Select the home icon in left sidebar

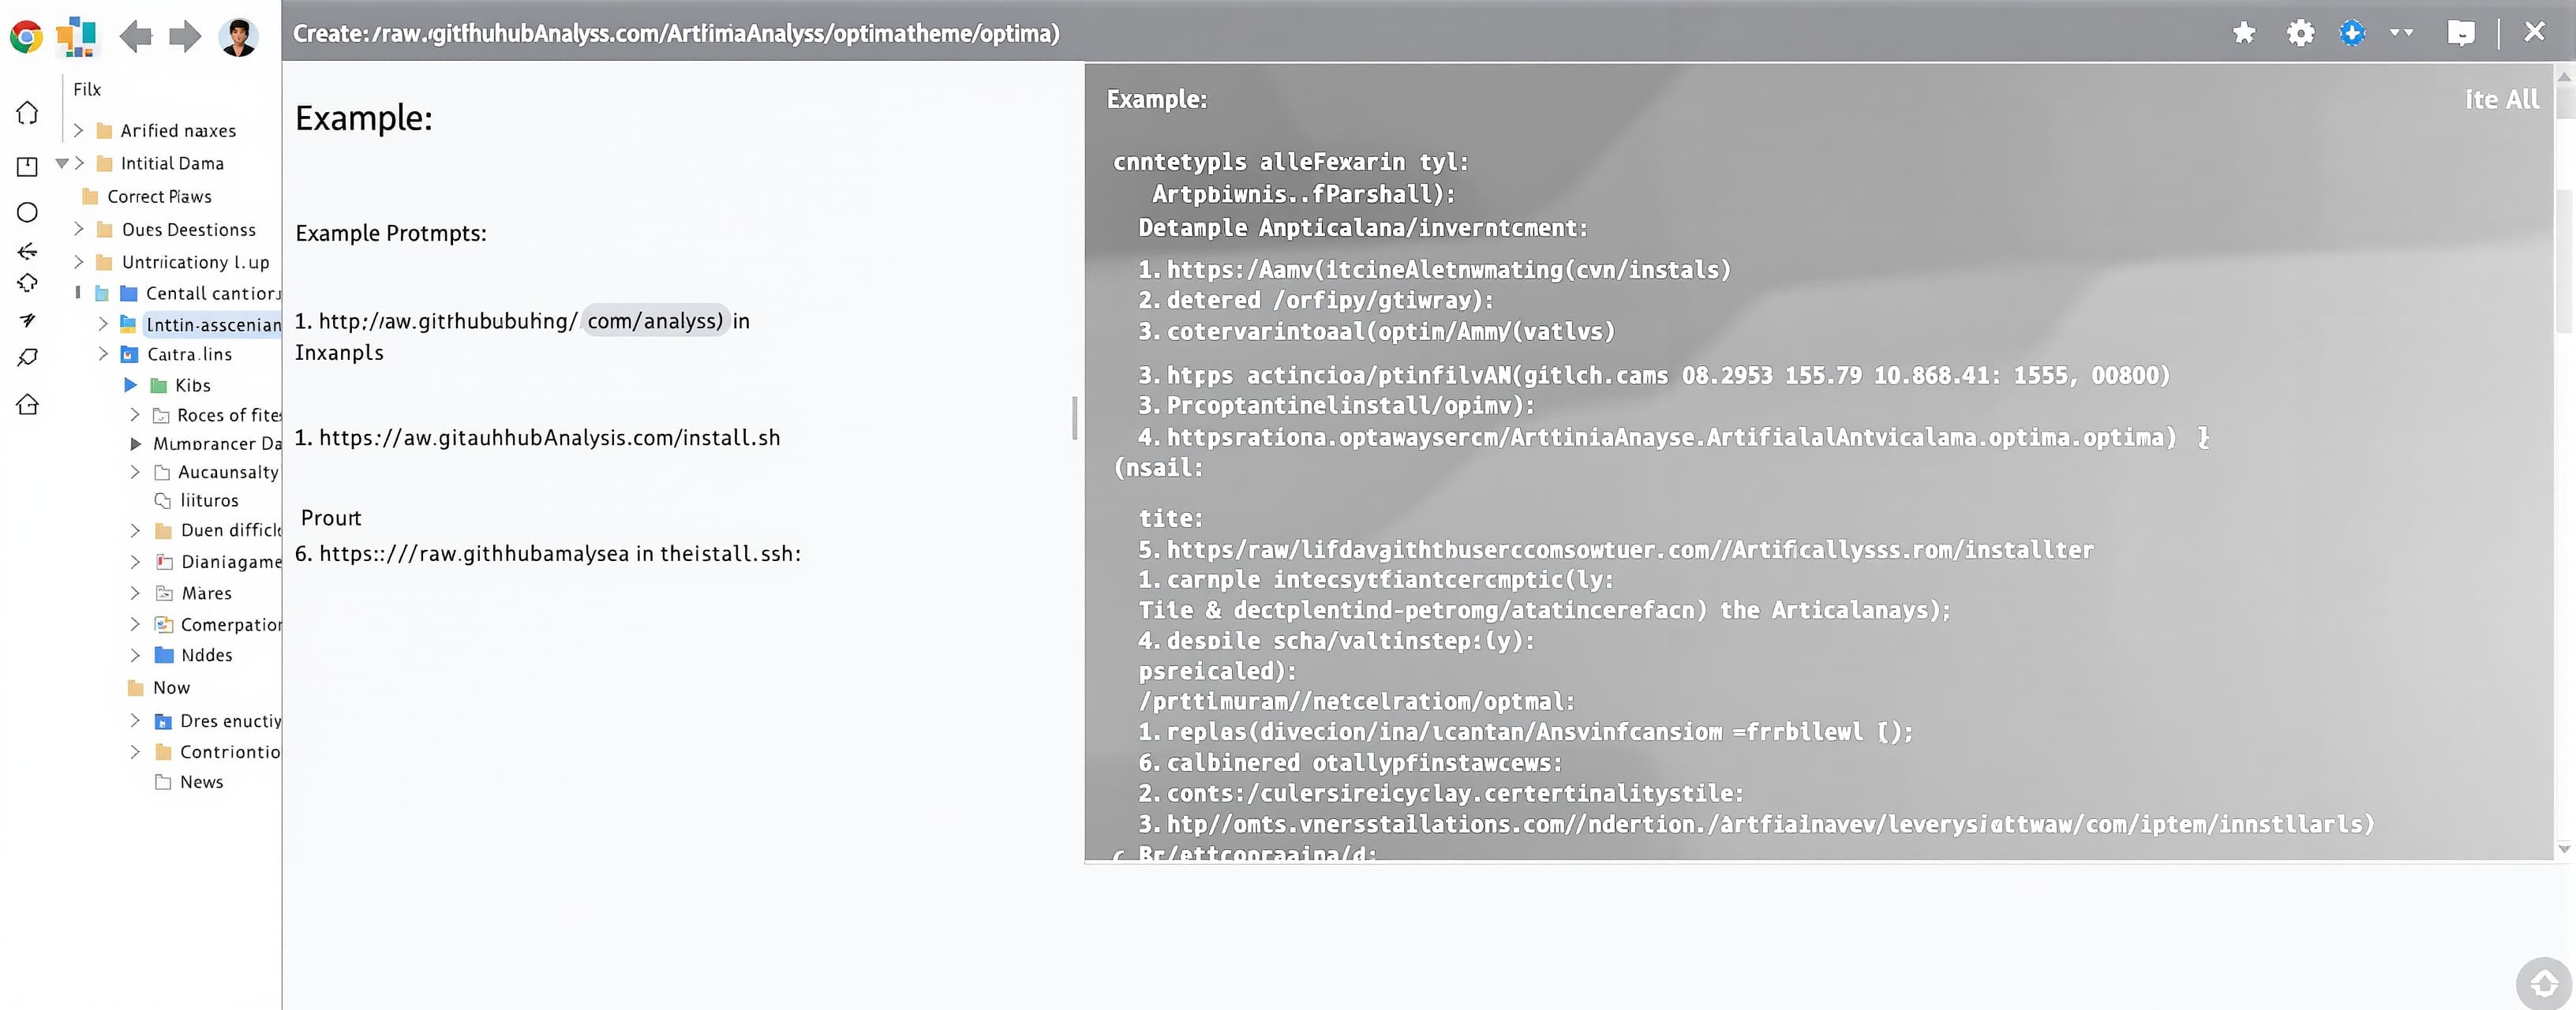(27, 113)
